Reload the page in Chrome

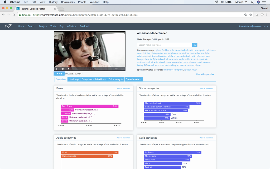[14, 15]
